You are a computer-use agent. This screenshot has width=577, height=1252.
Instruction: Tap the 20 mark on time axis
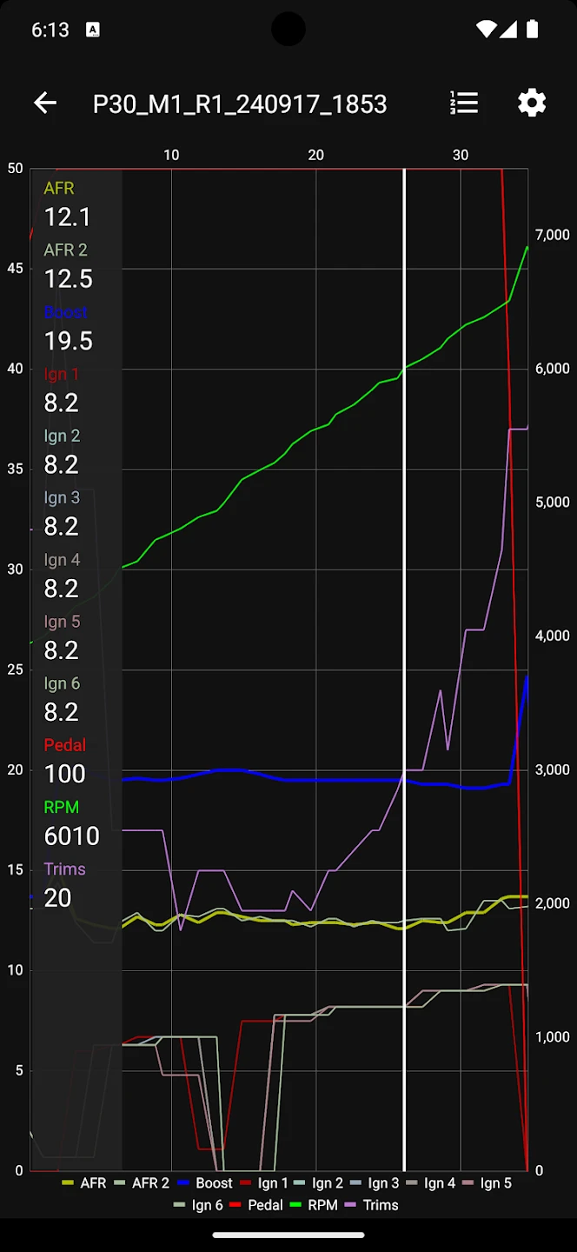(316, 155)
